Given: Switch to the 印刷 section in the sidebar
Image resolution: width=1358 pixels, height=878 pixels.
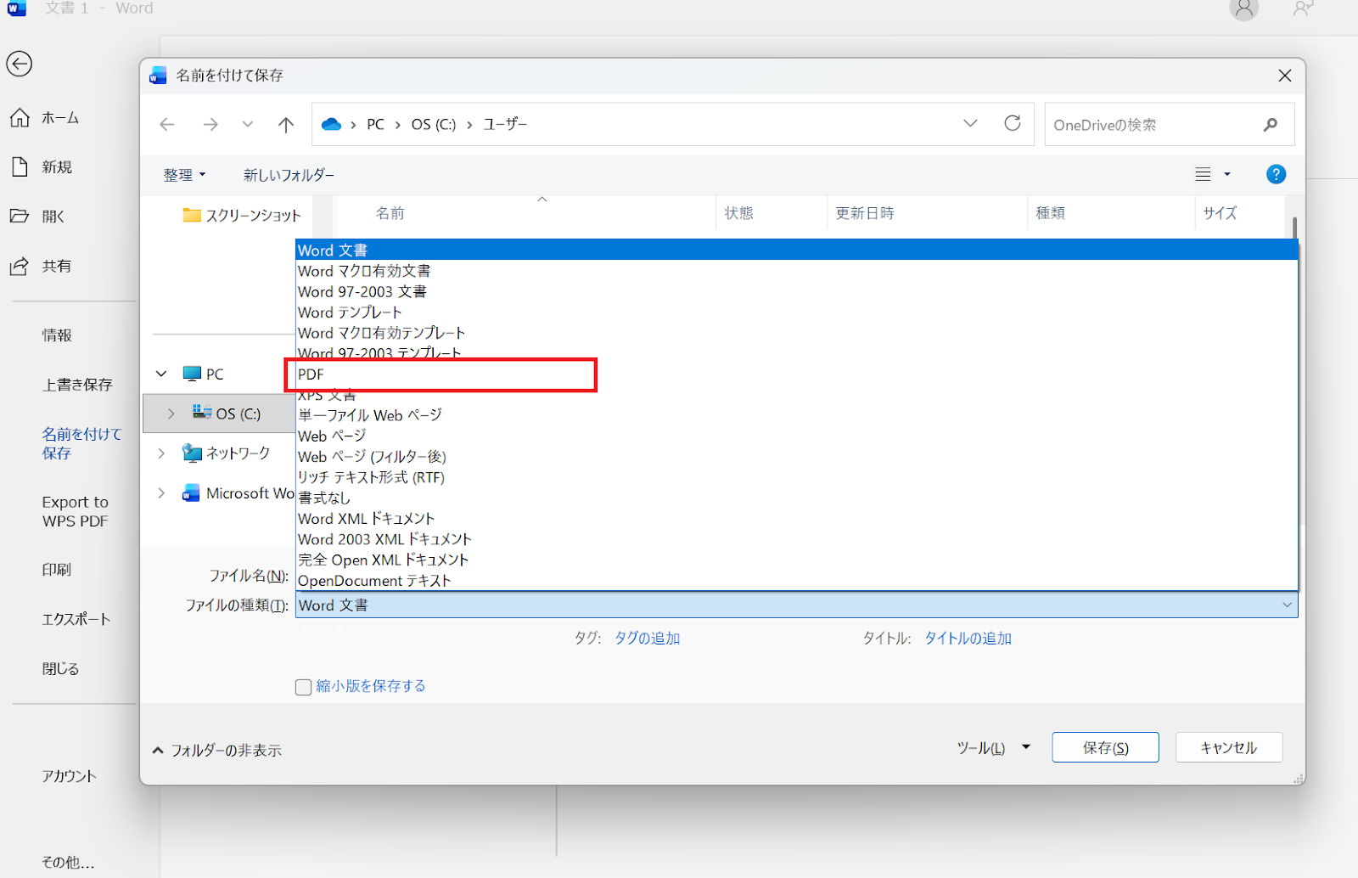Looking at the screenshot, I should [x=56, y=569].
